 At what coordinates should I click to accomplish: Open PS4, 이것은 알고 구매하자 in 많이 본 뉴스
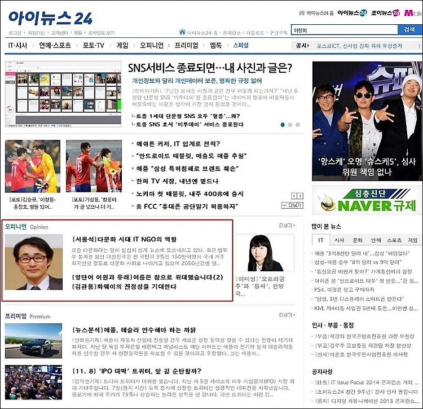[x=345, y=289]
